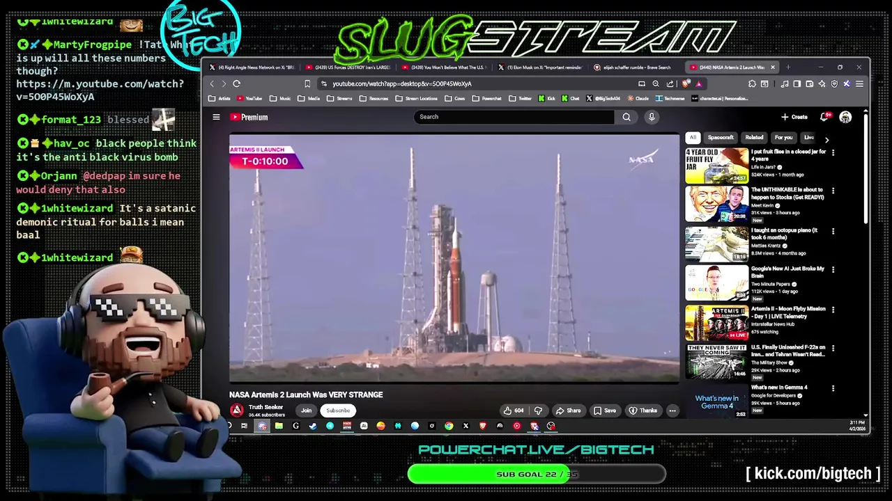Open options for the octopus piano video

click(833, 231)
